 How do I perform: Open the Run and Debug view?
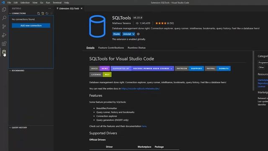coord(4,35)
